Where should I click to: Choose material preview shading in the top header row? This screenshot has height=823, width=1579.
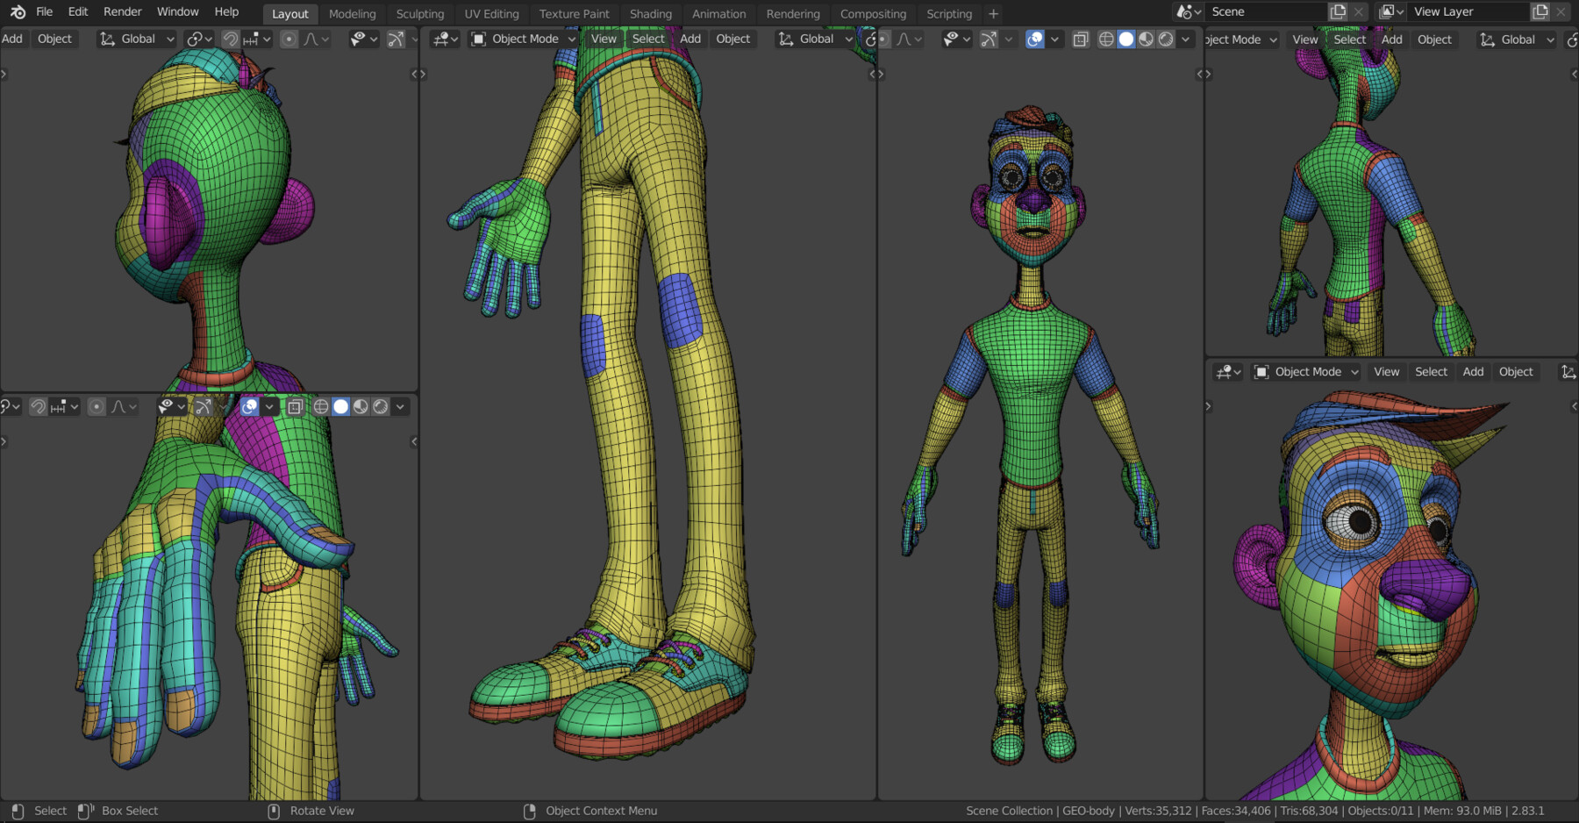pyautogui.click(x=1146, y=39)
